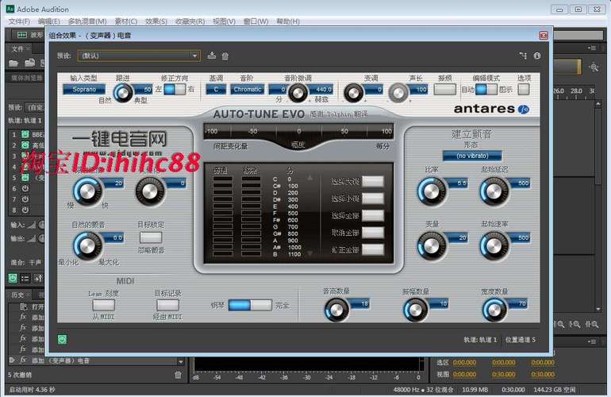Click the target notes via MIDI button
The image size is (611, 397).
[x=167, y=305]
